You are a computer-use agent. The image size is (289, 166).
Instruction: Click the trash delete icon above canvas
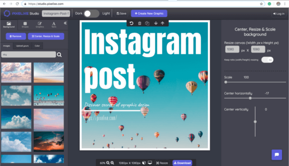point(140,23)
